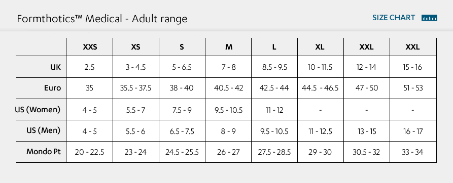Click the Euro row label

[x=53, y=88]
